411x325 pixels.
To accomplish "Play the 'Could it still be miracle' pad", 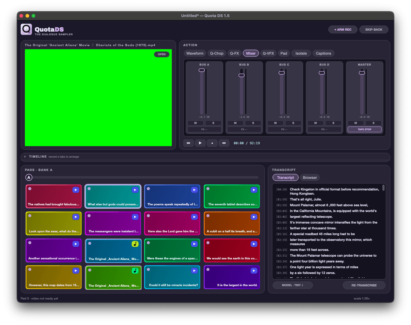I will click(x=194, y=271).
